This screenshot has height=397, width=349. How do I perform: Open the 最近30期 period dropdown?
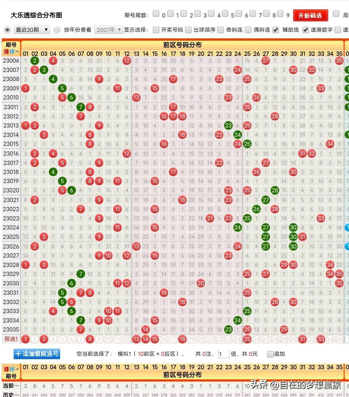(31, 30)
